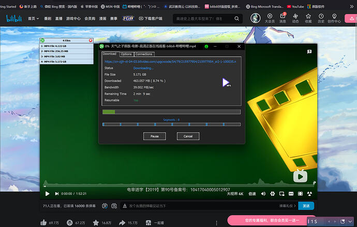
Task: Open the 收藏 favorites star icon
Action: tap(308, 18)
